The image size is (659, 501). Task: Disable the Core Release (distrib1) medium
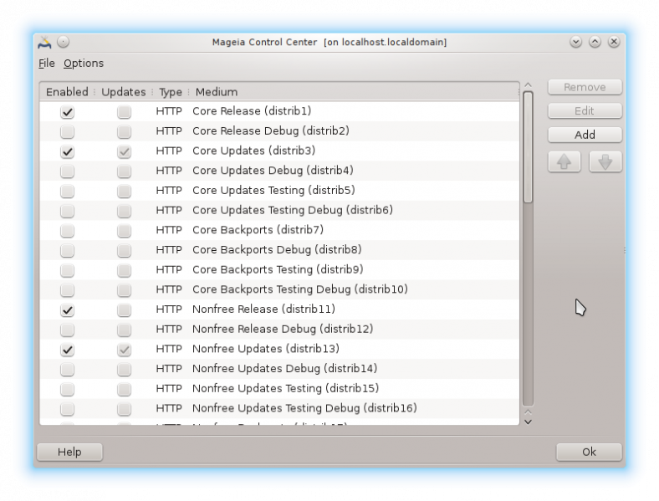click(x=67, y=112)
